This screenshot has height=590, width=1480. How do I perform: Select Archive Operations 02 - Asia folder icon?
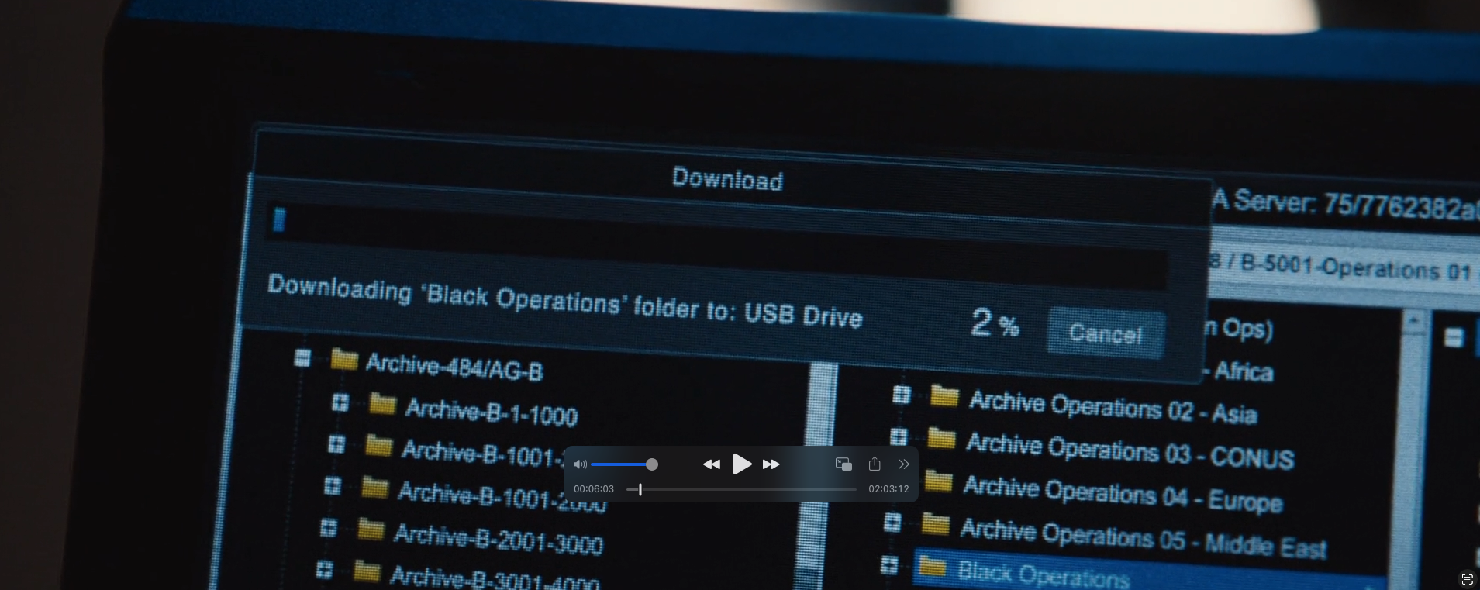944,396
